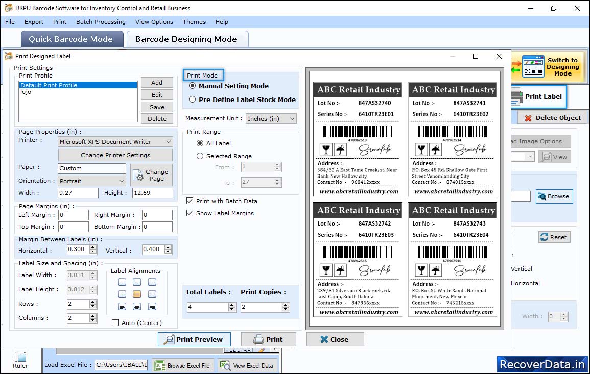The width and height of the screenshot is (590, 374).
Task: Select bottom-right label alignment icon
Action: 152,307
